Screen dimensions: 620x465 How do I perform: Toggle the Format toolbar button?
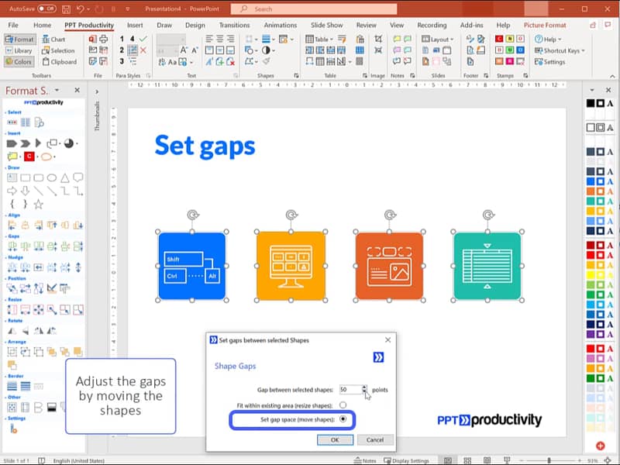click(x=20, y=40)
